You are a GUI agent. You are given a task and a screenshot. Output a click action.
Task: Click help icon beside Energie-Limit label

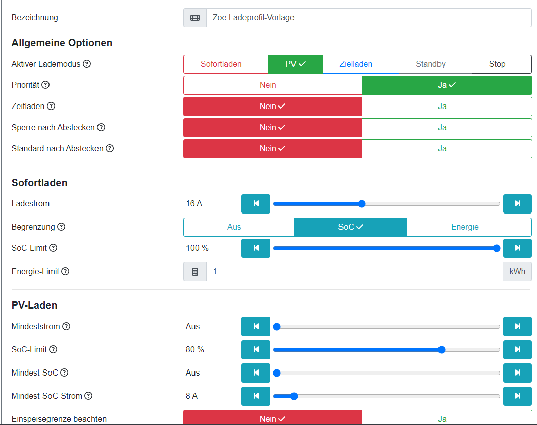(x=65, y=272)
